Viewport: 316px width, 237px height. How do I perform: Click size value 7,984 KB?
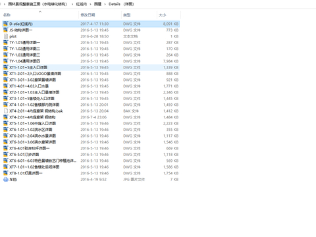click(x=171, y=61)
